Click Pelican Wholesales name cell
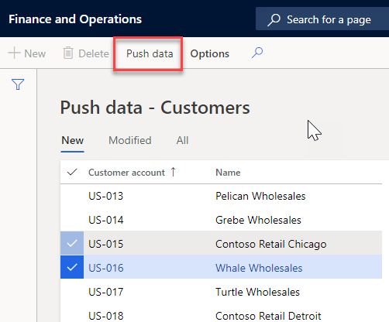Screen dimensions: 389x322 click(x=260, y=196)
